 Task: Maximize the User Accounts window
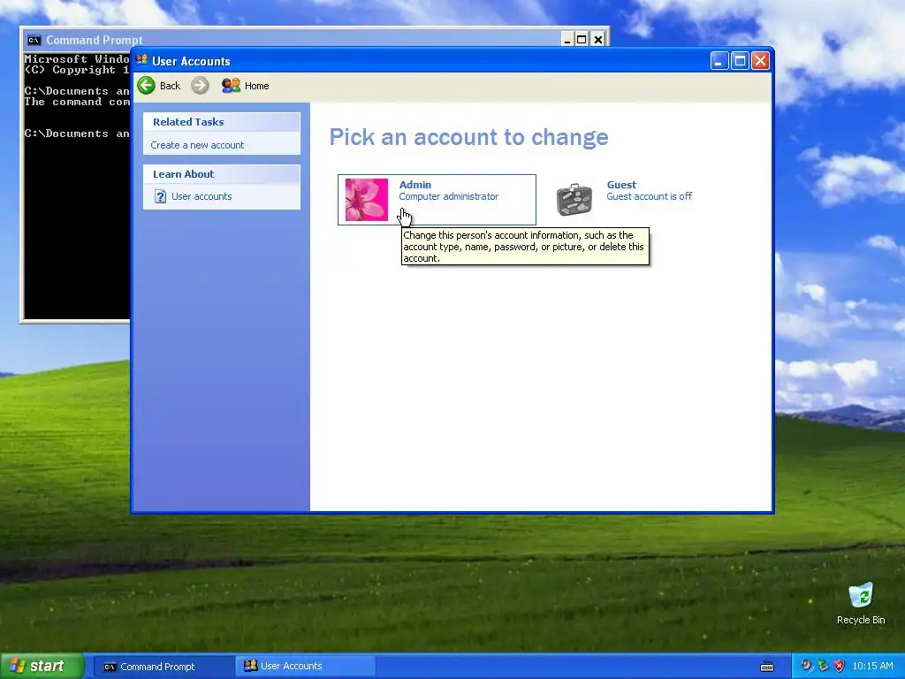click(740, 61)
